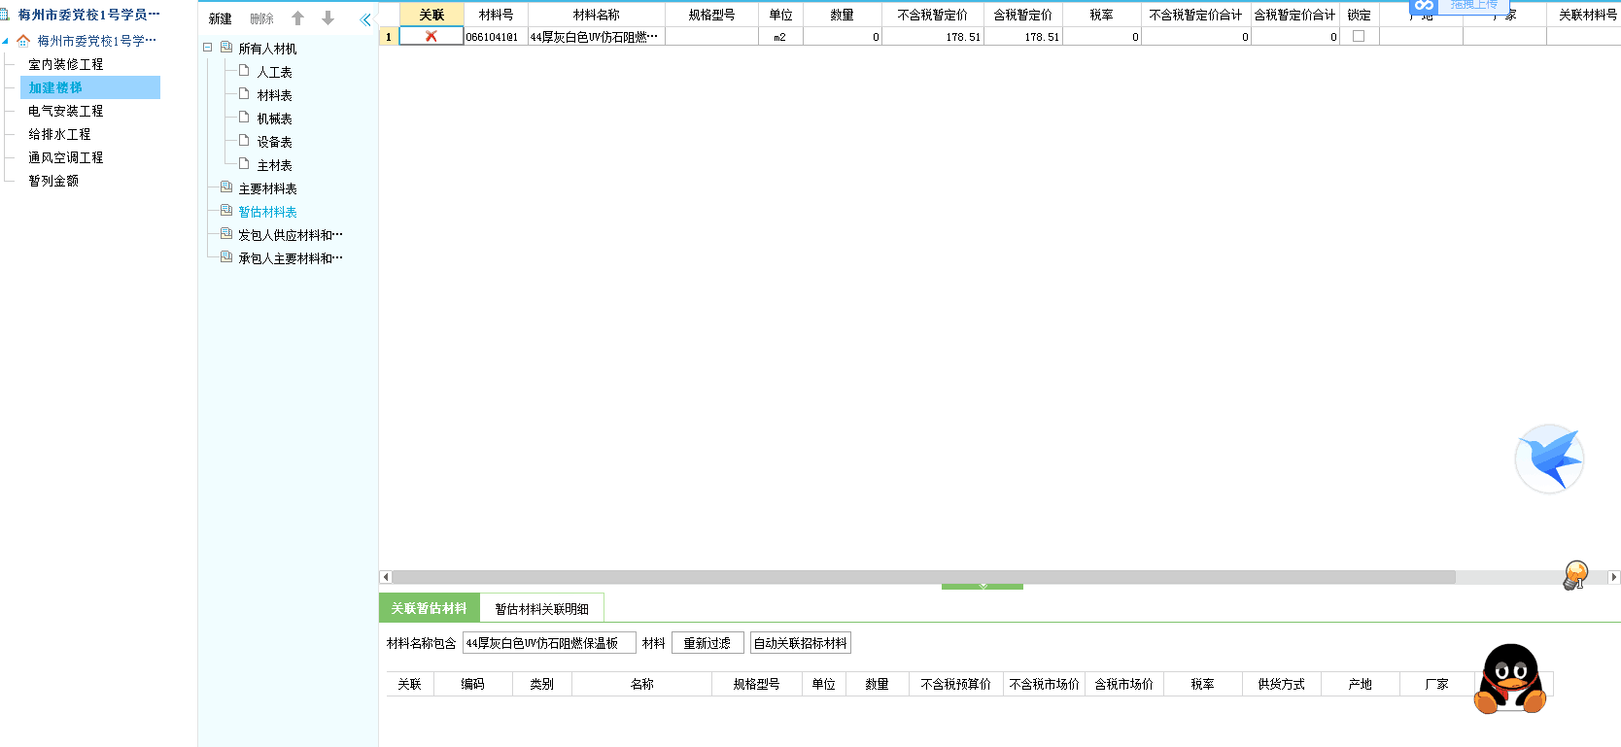This screenshot has height=747, width=1621.
Task: Click the page icon beside 人工表
Action: [244, 71]
